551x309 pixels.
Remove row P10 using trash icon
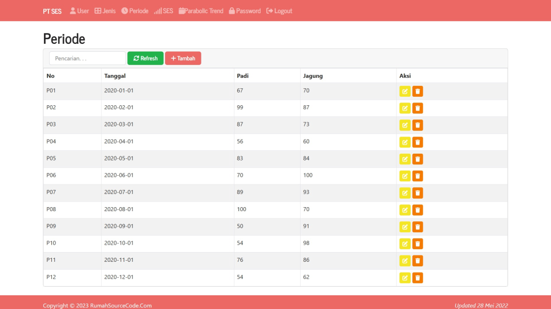click(418, 244)
